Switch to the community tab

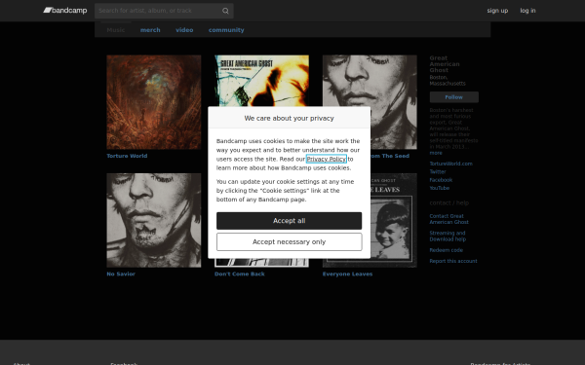pos(226,30)
